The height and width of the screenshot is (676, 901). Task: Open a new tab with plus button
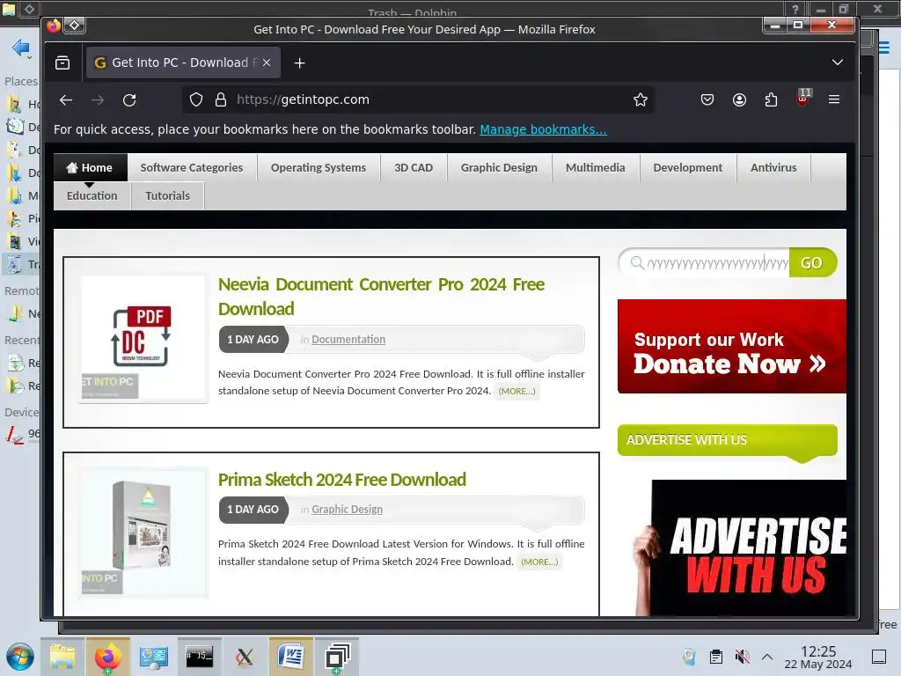[x=299, y=62]
